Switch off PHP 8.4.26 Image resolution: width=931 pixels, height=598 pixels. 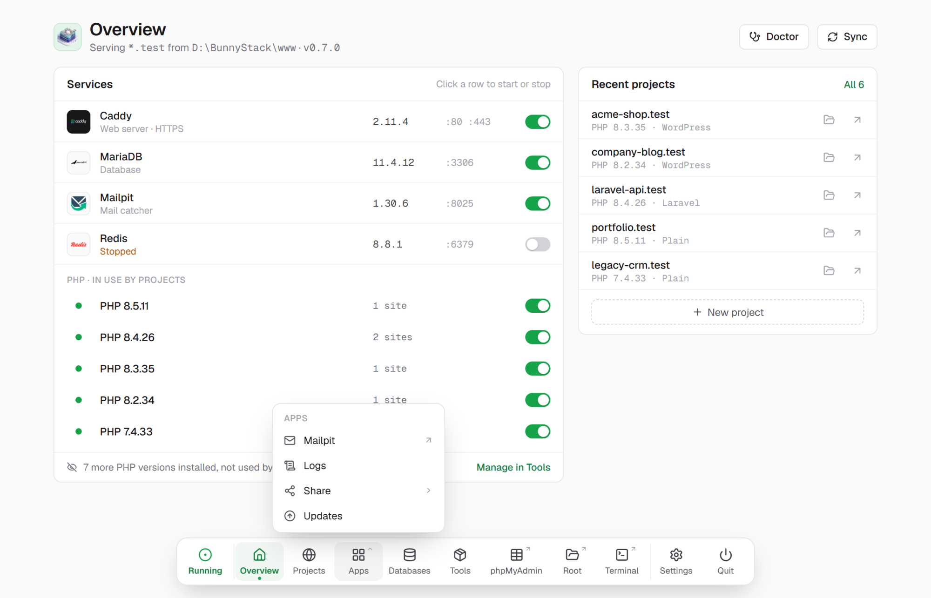click(538, 337)
